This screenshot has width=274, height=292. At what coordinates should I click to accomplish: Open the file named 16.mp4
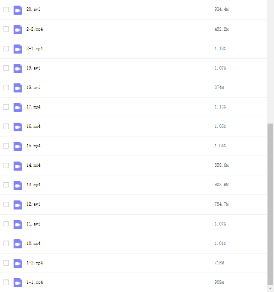tap(33, 127)
